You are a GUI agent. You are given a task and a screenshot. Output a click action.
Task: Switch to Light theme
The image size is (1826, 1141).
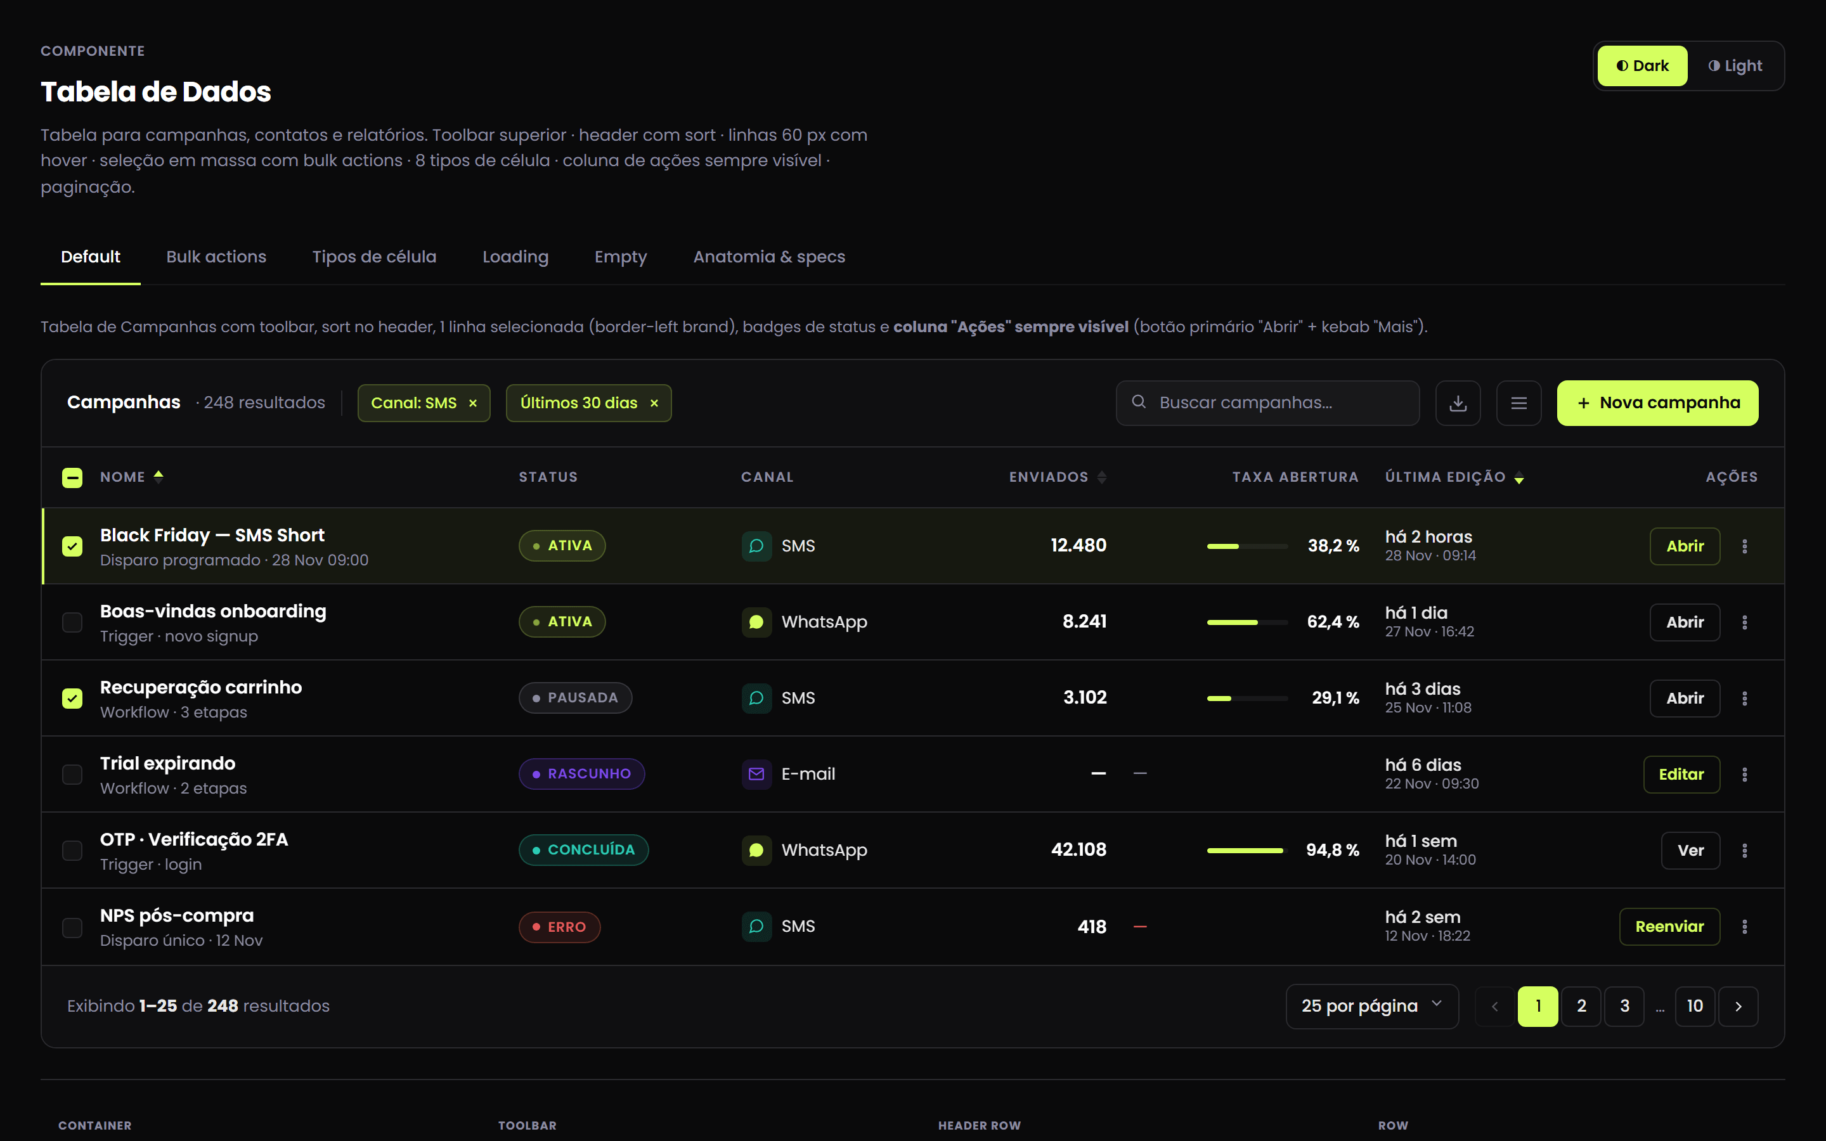pyautogui.click(x=1735, y=66)
